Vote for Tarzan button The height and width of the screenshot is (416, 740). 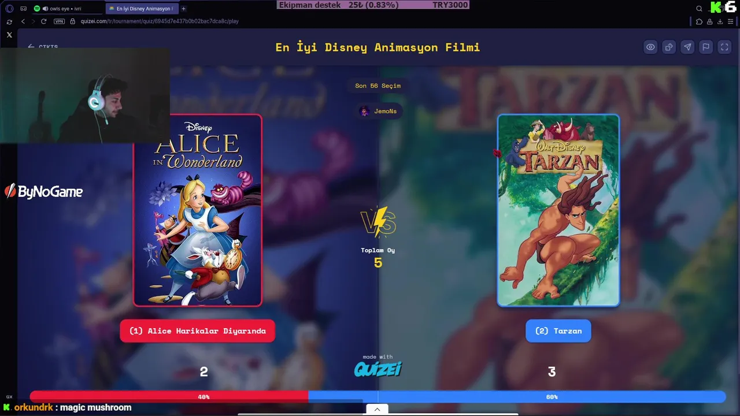tap(558, 331)
